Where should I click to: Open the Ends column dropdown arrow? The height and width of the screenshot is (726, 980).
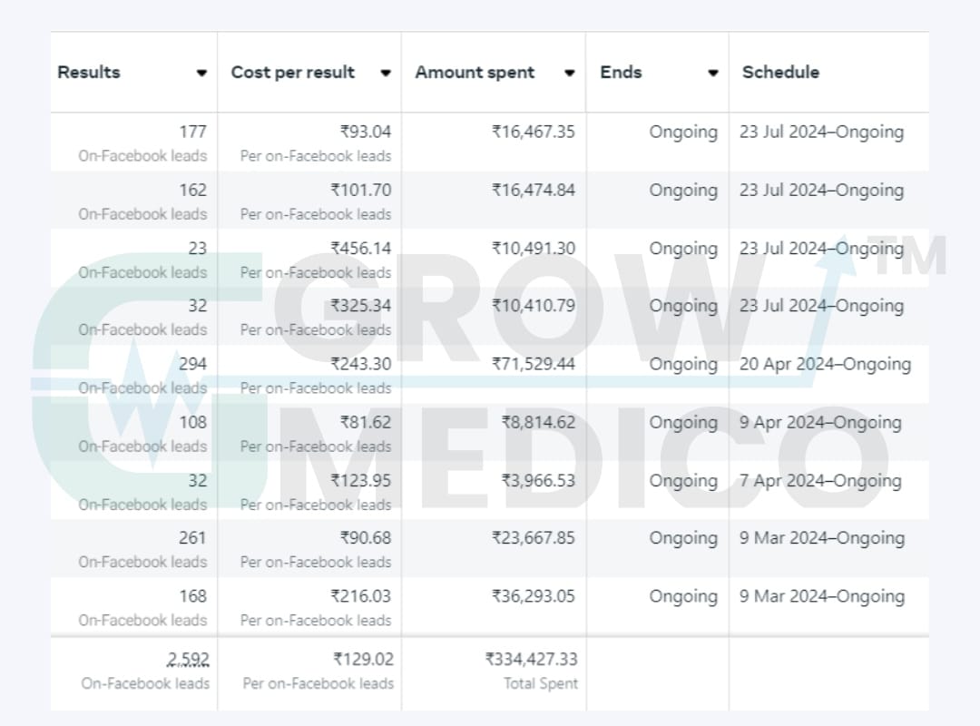point(713,74)
